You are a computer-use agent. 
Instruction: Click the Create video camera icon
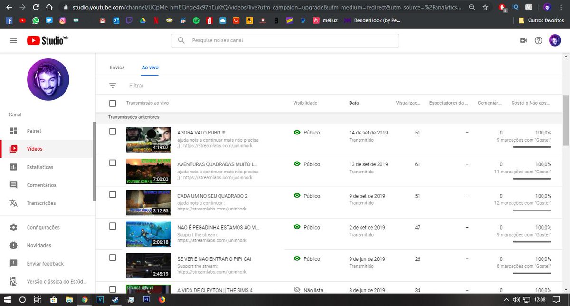523,40
